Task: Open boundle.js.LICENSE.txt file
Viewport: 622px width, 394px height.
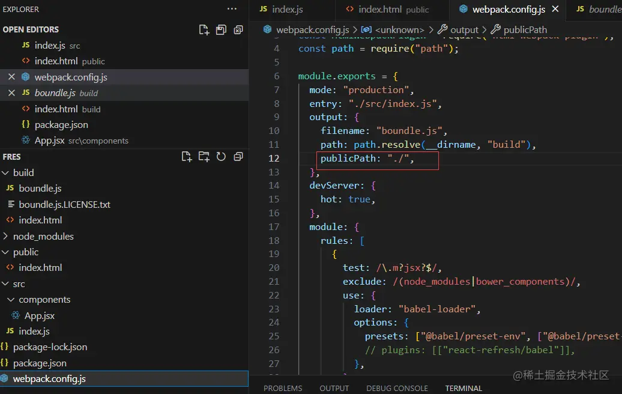Action: pos(124,204)
